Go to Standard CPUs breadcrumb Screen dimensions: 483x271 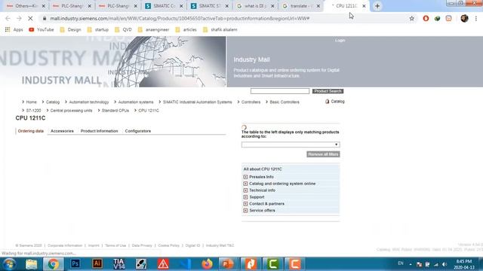point(115,111)
